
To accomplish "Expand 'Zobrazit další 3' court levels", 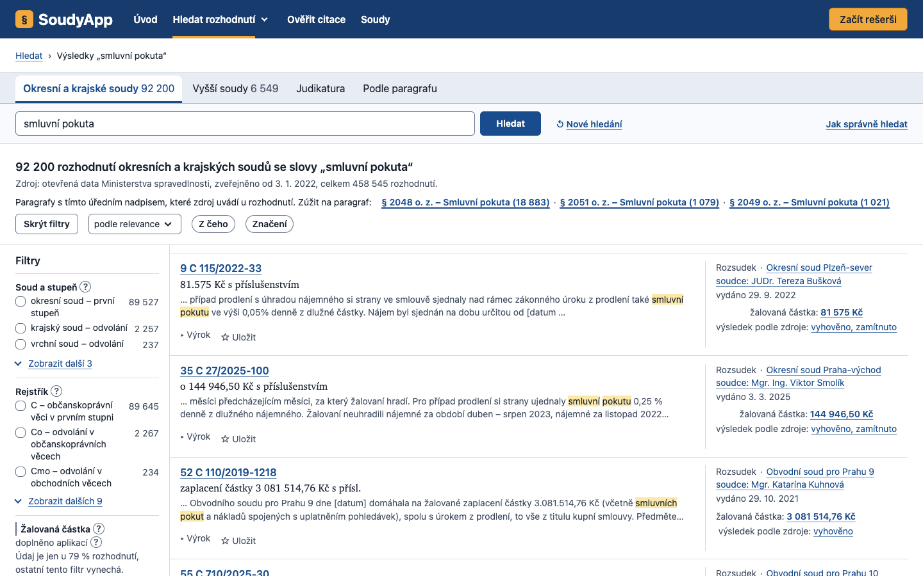I will tap(60, 364).
